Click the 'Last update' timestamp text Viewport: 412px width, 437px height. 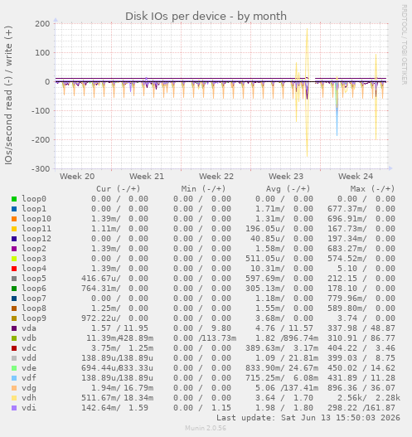(308, 418)
